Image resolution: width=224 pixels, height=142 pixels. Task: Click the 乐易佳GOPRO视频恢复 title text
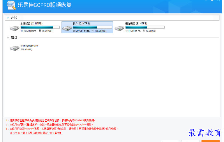(45, 5)
